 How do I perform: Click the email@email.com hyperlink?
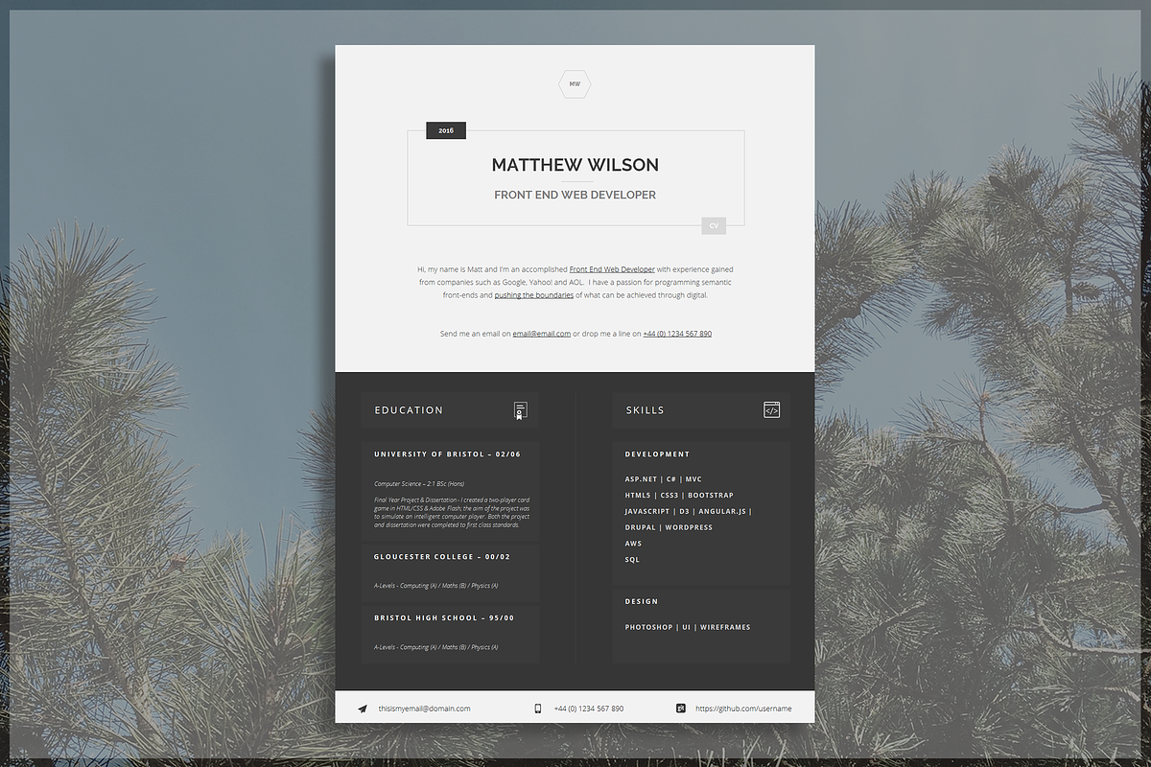541,333
